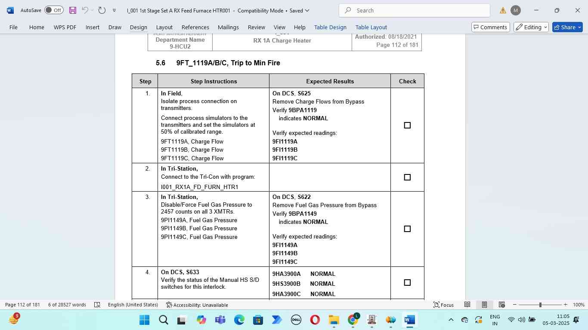Toggle the AutoSave switch
The width and height of the screenshot is (588, 330).
pyautogui.click(x=54, y=10)
